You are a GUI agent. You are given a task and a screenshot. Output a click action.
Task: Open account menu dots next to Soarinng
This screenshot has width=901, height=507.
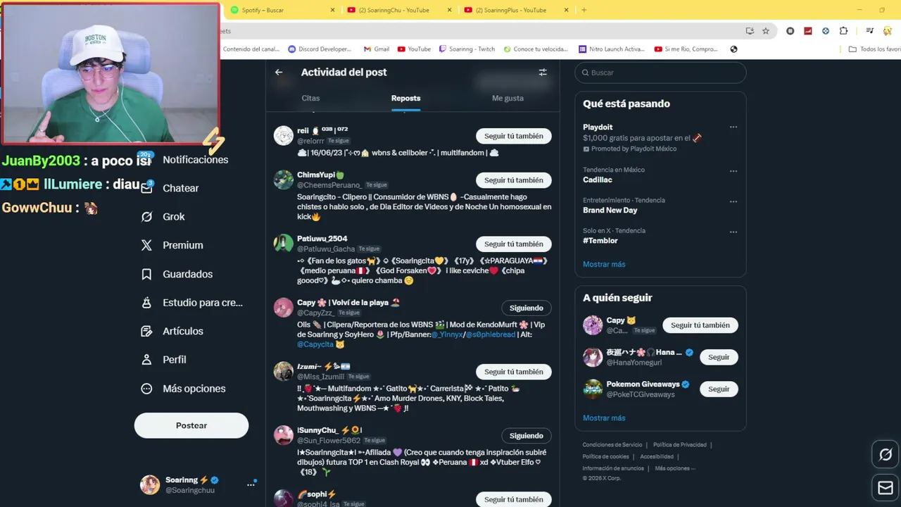(251, 484)
